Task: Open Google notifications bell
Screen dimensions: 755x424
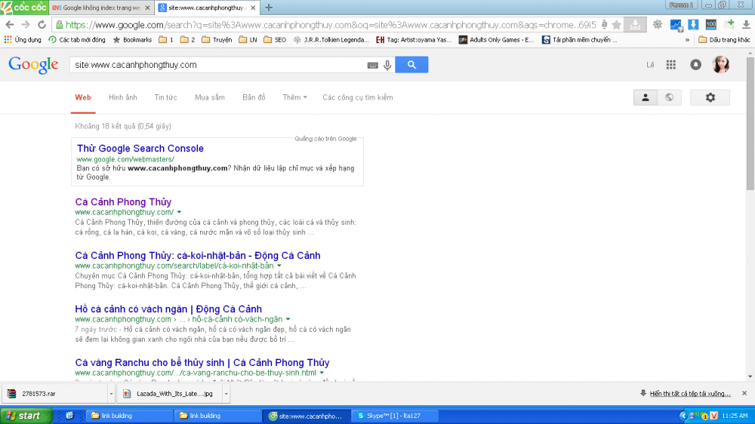Action: coord(695,64)
